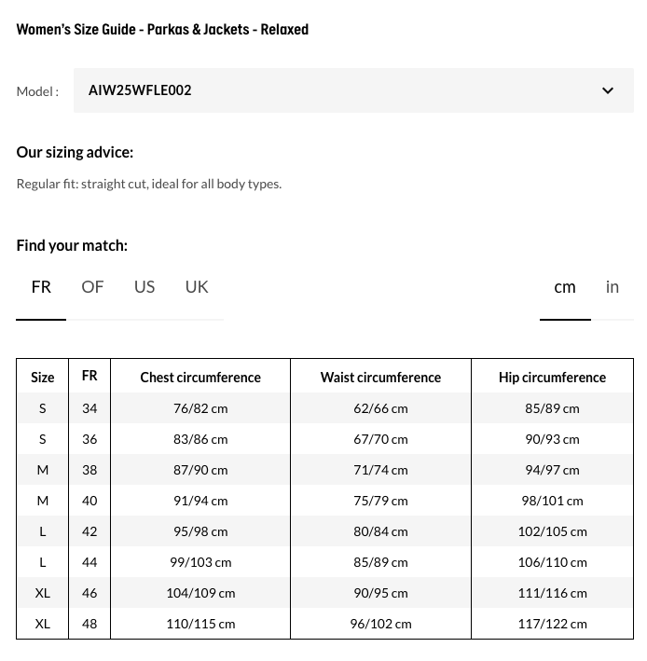This screenshot has height=661, width=647.
Task: Click the Chest circumference column header
Action: tap(200, 378)
